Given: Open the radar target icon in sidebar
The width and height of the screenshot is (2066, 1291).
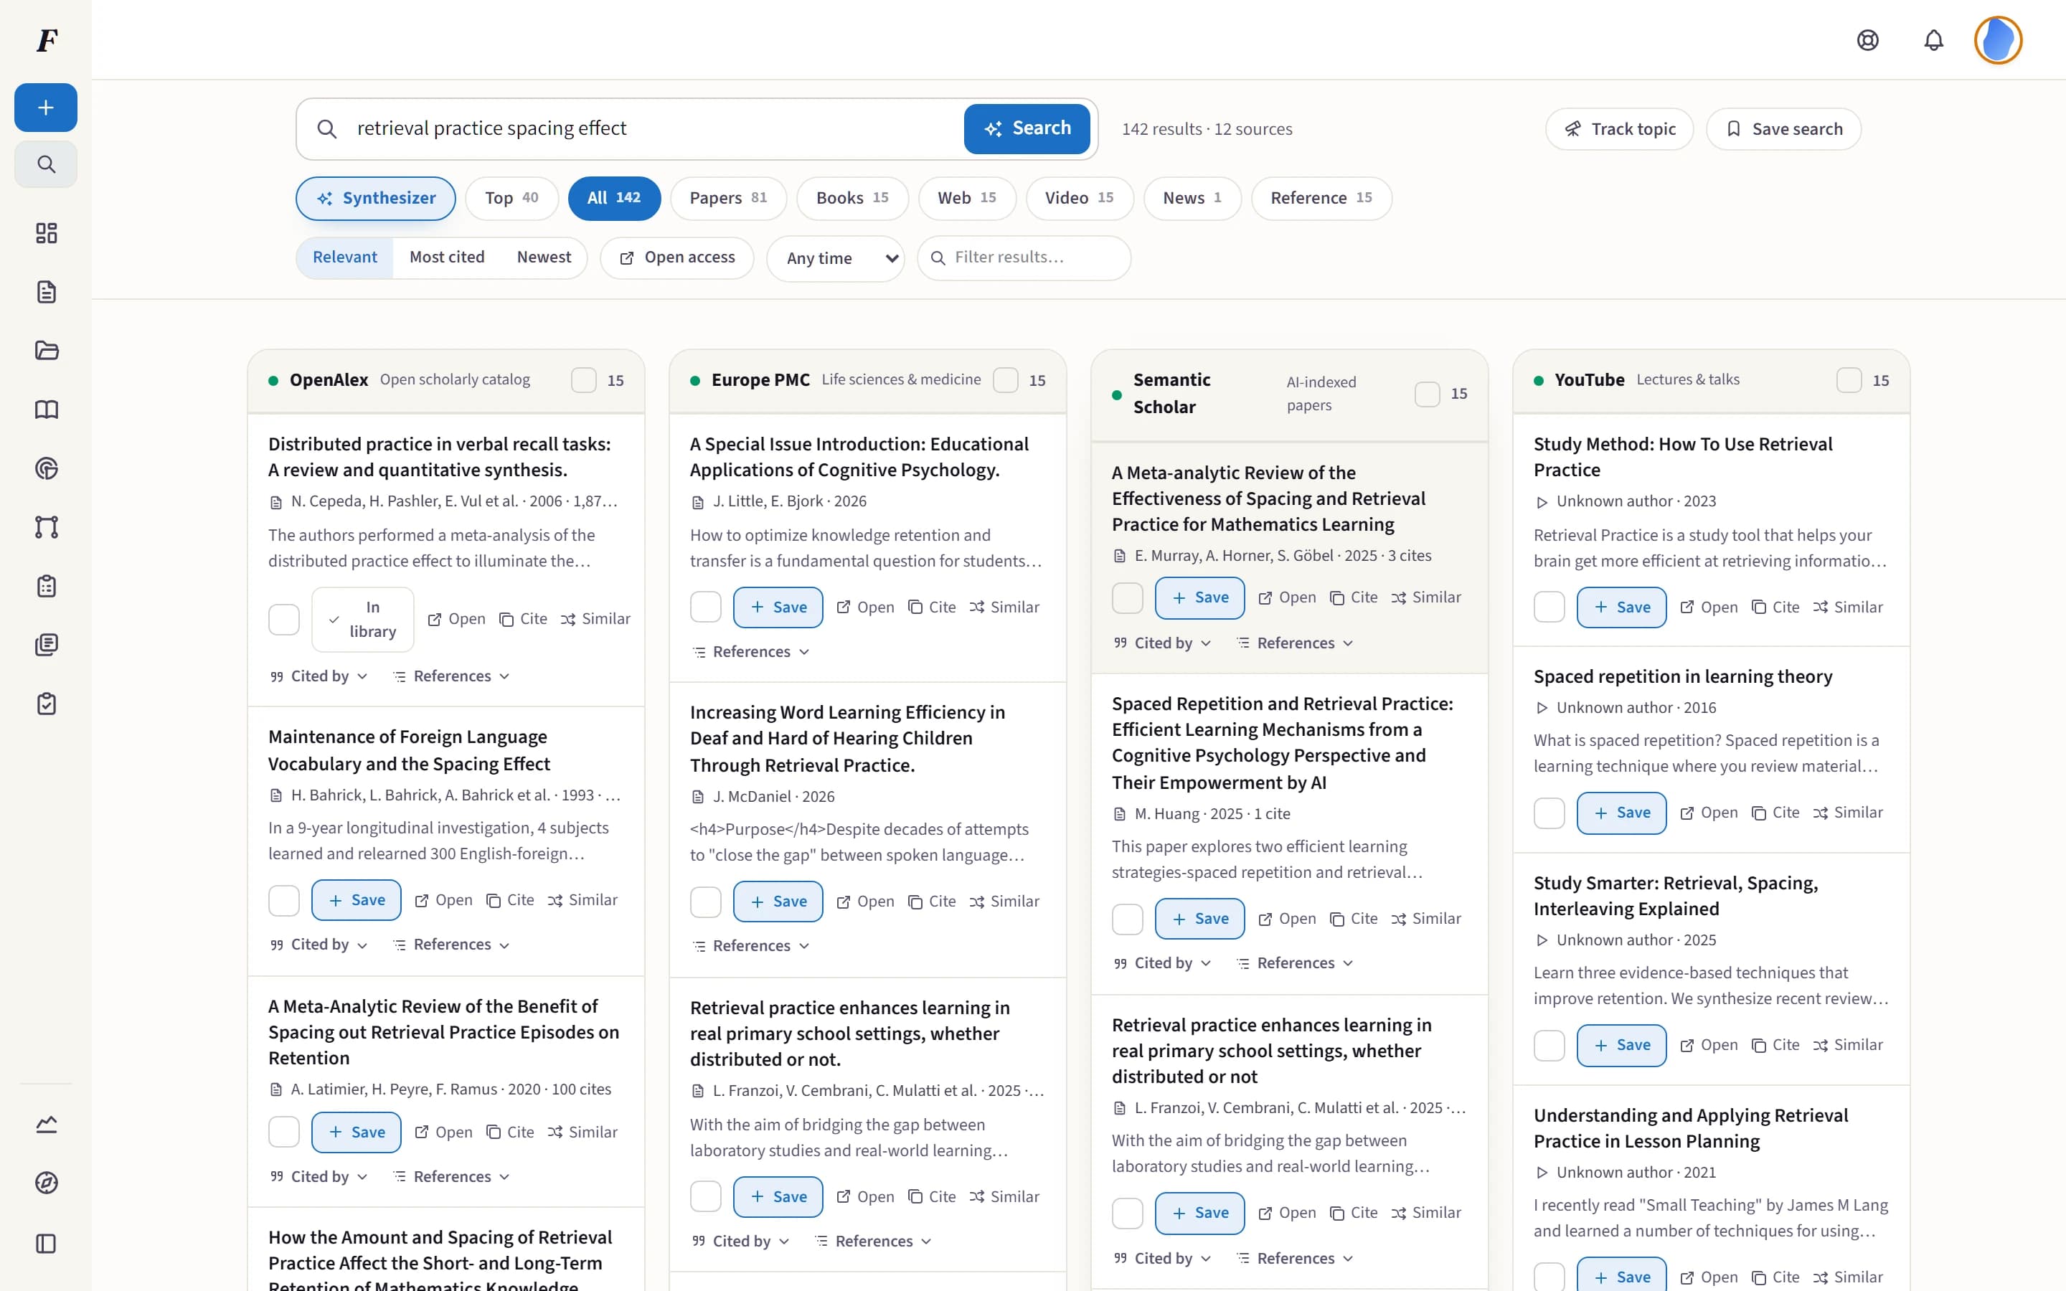Looking at the screenshot, I should (46, 468).
